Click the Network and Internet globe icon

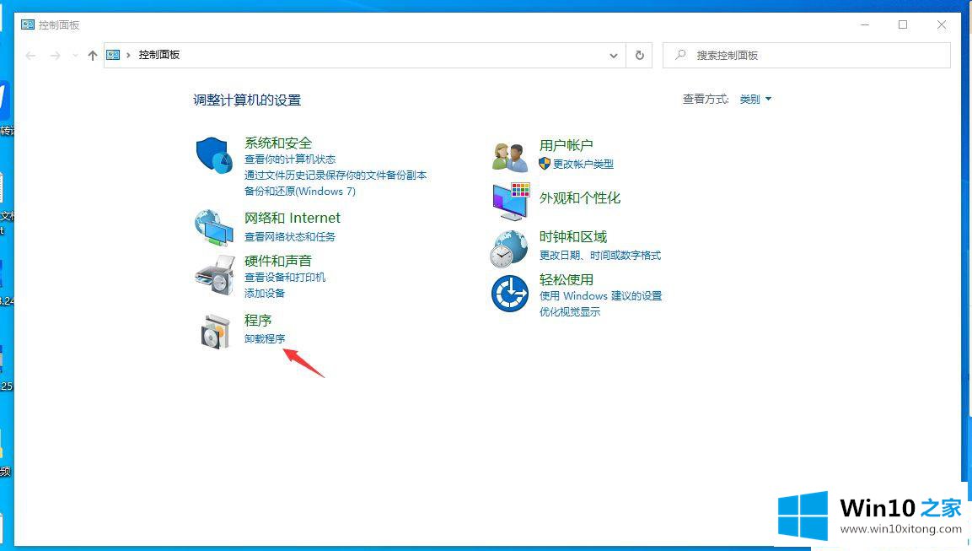coord(214,227)
